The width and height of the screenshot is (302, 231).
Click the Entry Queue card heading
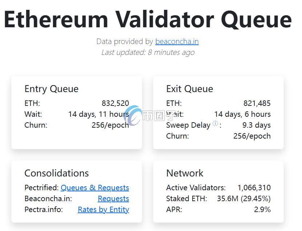pyautogui.click(x=51, y=89)
